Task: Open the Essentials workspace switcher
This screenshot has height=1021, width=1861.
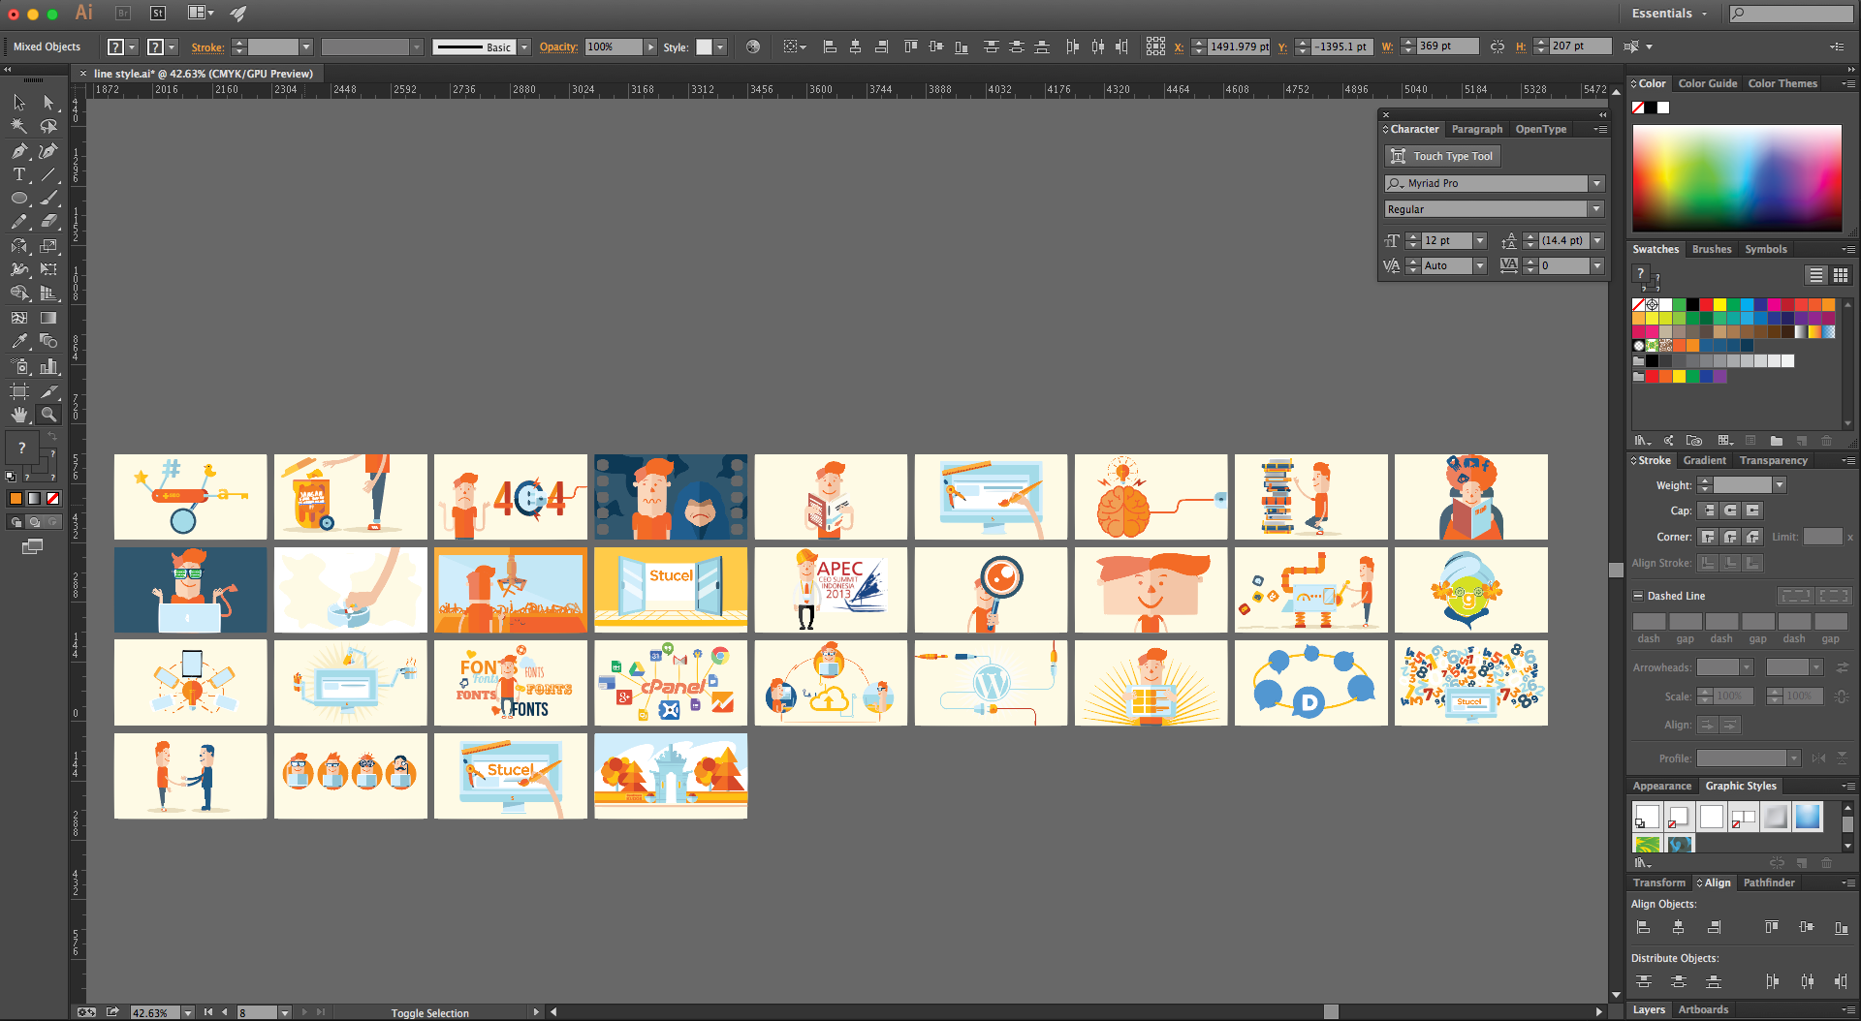Action: point(1669,14)
